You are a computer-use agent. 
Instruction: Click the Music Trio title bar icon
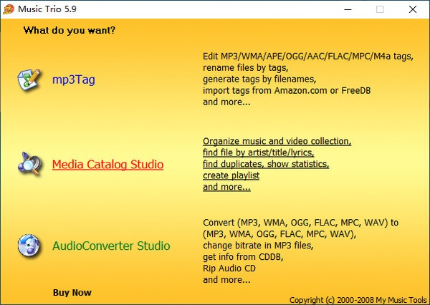coord(9,9)
